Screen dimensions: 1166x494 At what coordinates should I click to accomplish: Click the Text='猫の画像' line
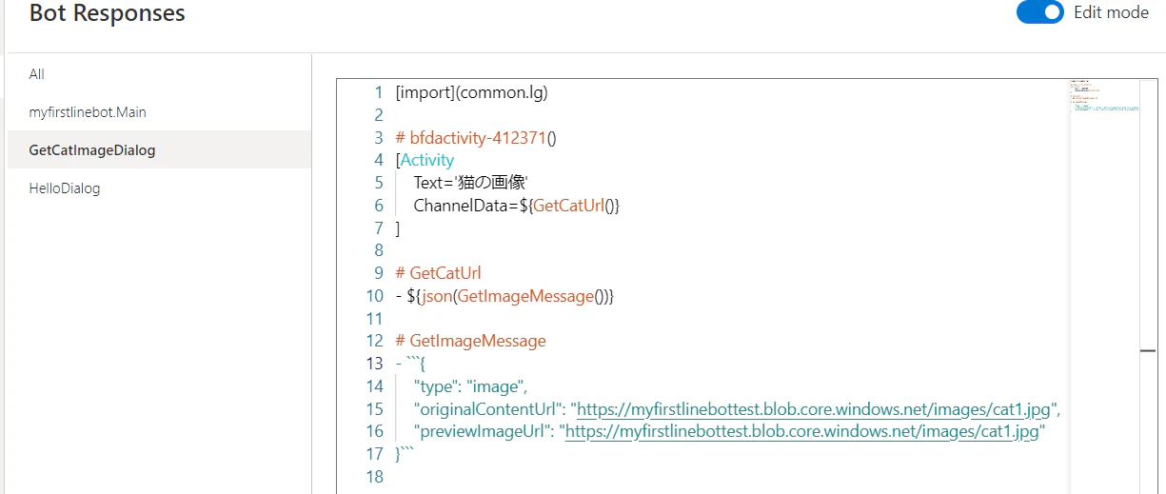470,184
